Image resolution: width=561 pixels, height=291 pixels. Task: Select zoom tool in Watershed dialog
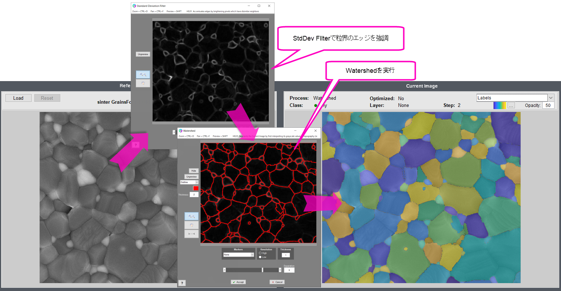pyautogui.click(x=191, y=216)
